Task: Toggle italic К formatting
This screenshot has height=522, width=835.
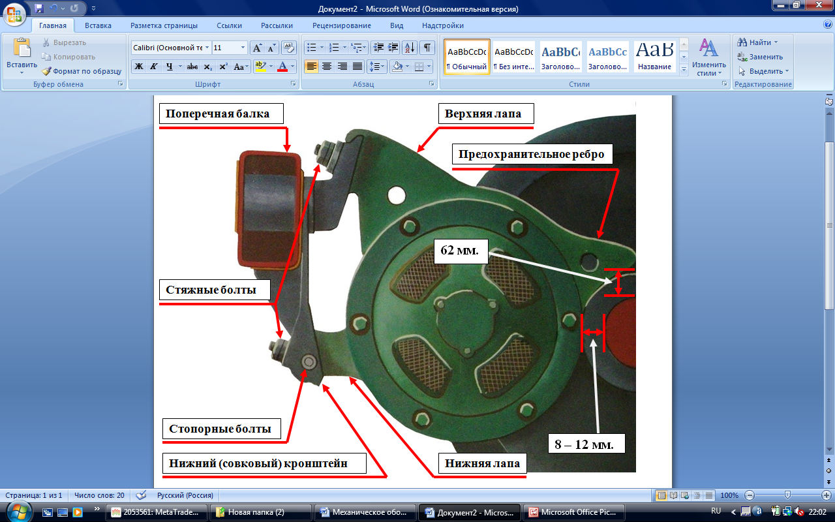Action: [x=154, y=67]
